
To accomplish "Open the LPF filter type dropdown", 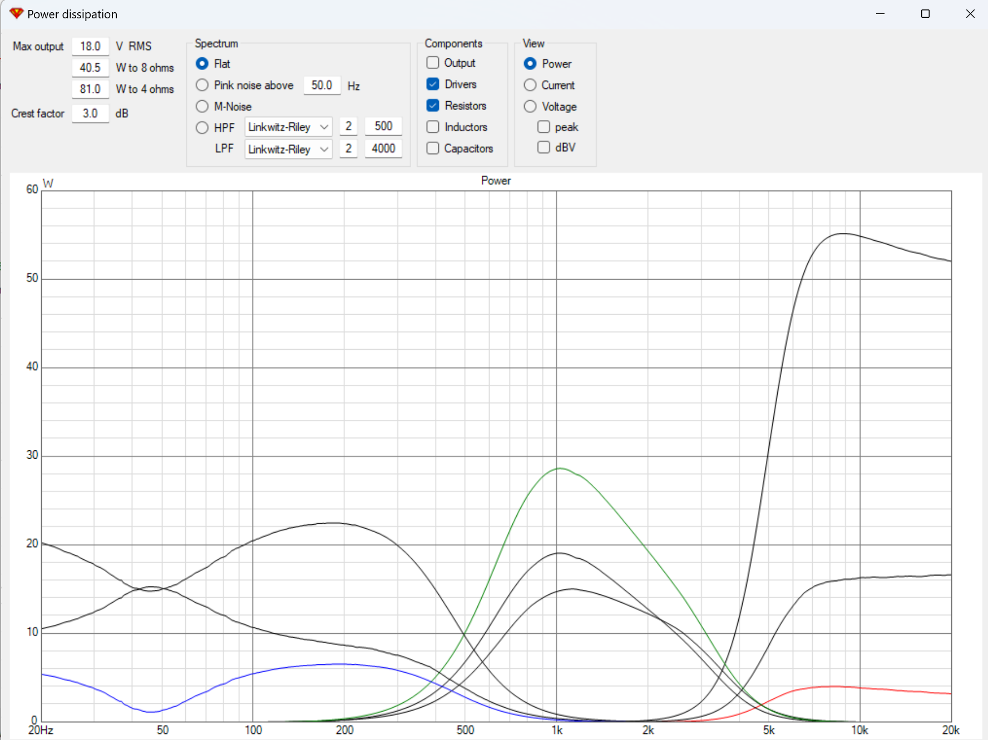I will pyautogui.click(x=288, y=149).
